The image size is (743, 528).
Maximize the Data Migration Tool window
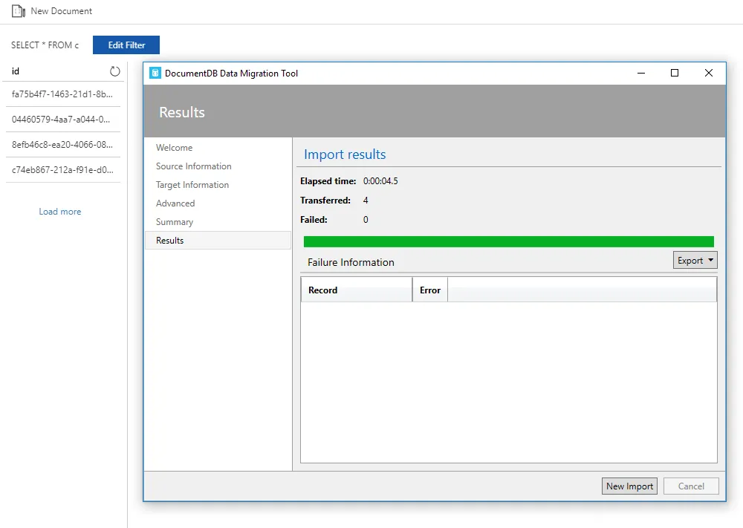tap(675, 73)
